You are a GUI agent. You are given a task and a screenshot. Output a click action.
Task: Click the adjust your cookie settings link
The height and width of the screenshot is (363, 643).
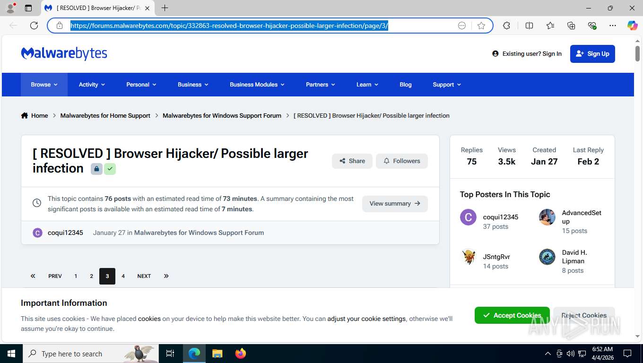coord(366,319)
